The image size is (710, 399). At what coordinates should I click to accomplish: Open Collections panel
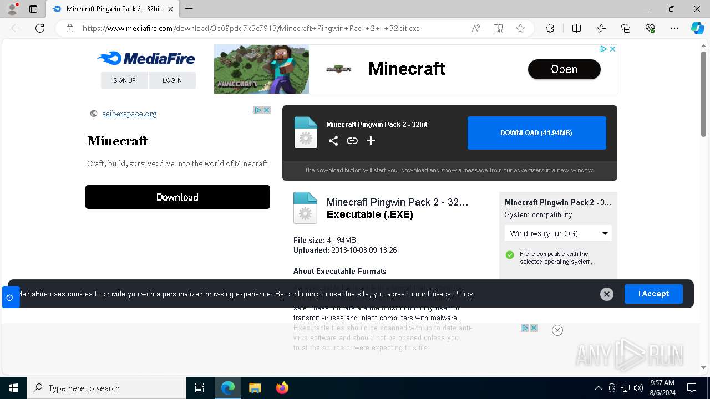click(x=626, y=28)
